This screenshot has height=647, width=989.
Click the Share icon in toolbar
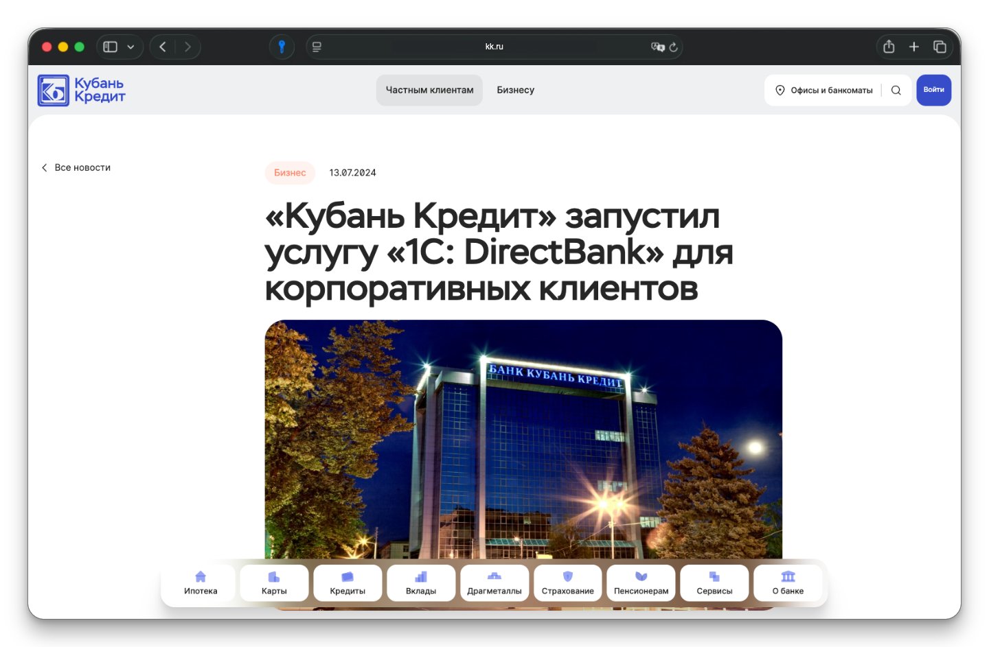(x=889, y=47)
